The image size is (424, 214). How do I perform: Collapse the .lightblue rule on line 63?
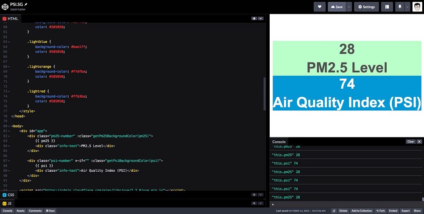pyautogui.click(x=9, y=42)
